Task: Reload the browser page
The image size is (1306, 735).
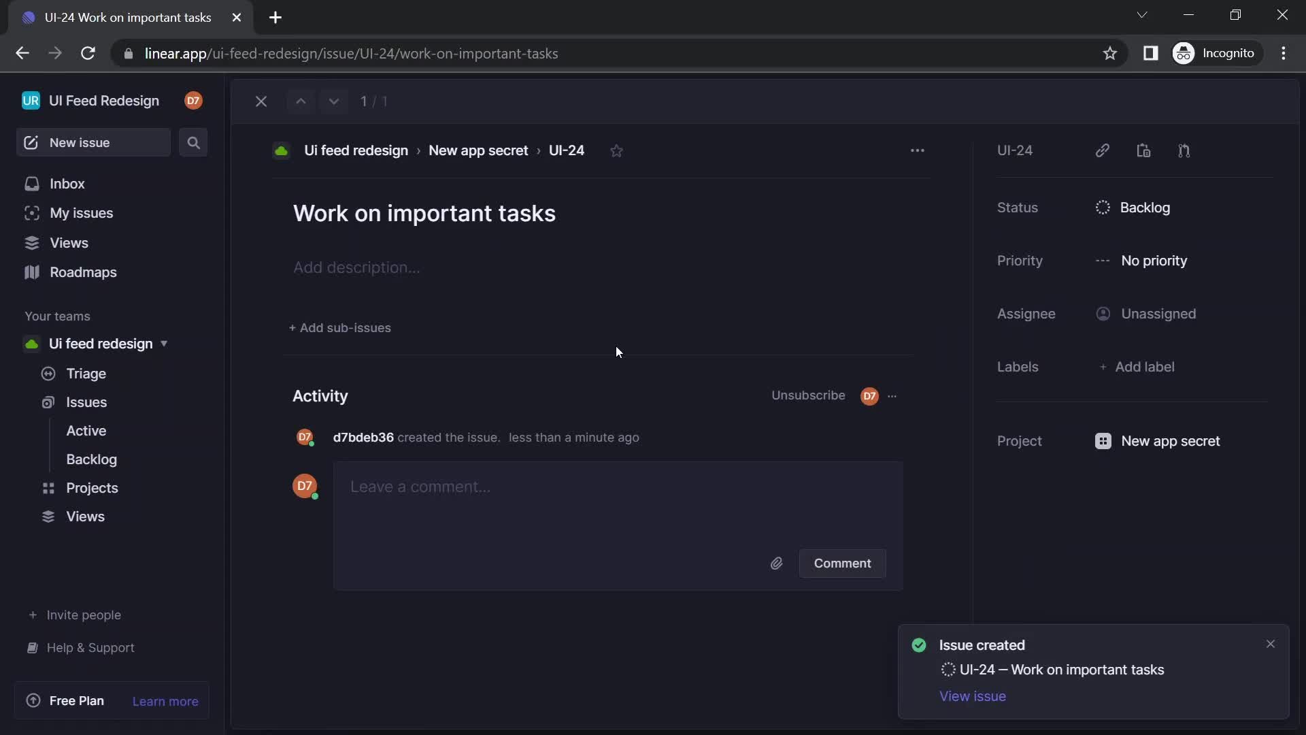Action: pyautogui.click(x=88, y=53)
